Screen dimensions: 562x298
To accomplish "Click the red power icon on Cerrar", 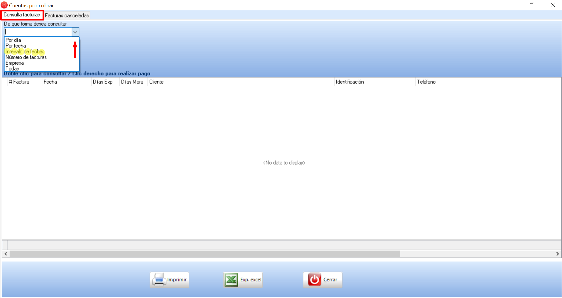I will pyautogui.click(x=314, y=280).
